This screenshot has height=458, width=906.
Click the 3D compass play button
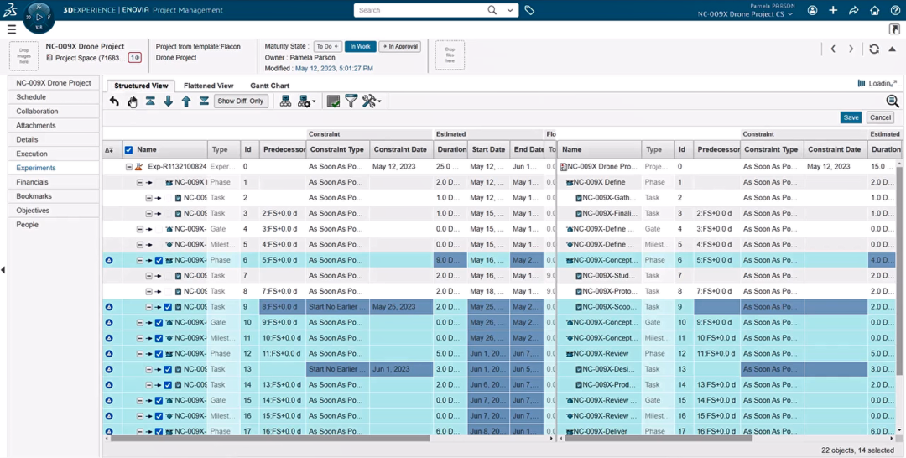tap(39, 17)
